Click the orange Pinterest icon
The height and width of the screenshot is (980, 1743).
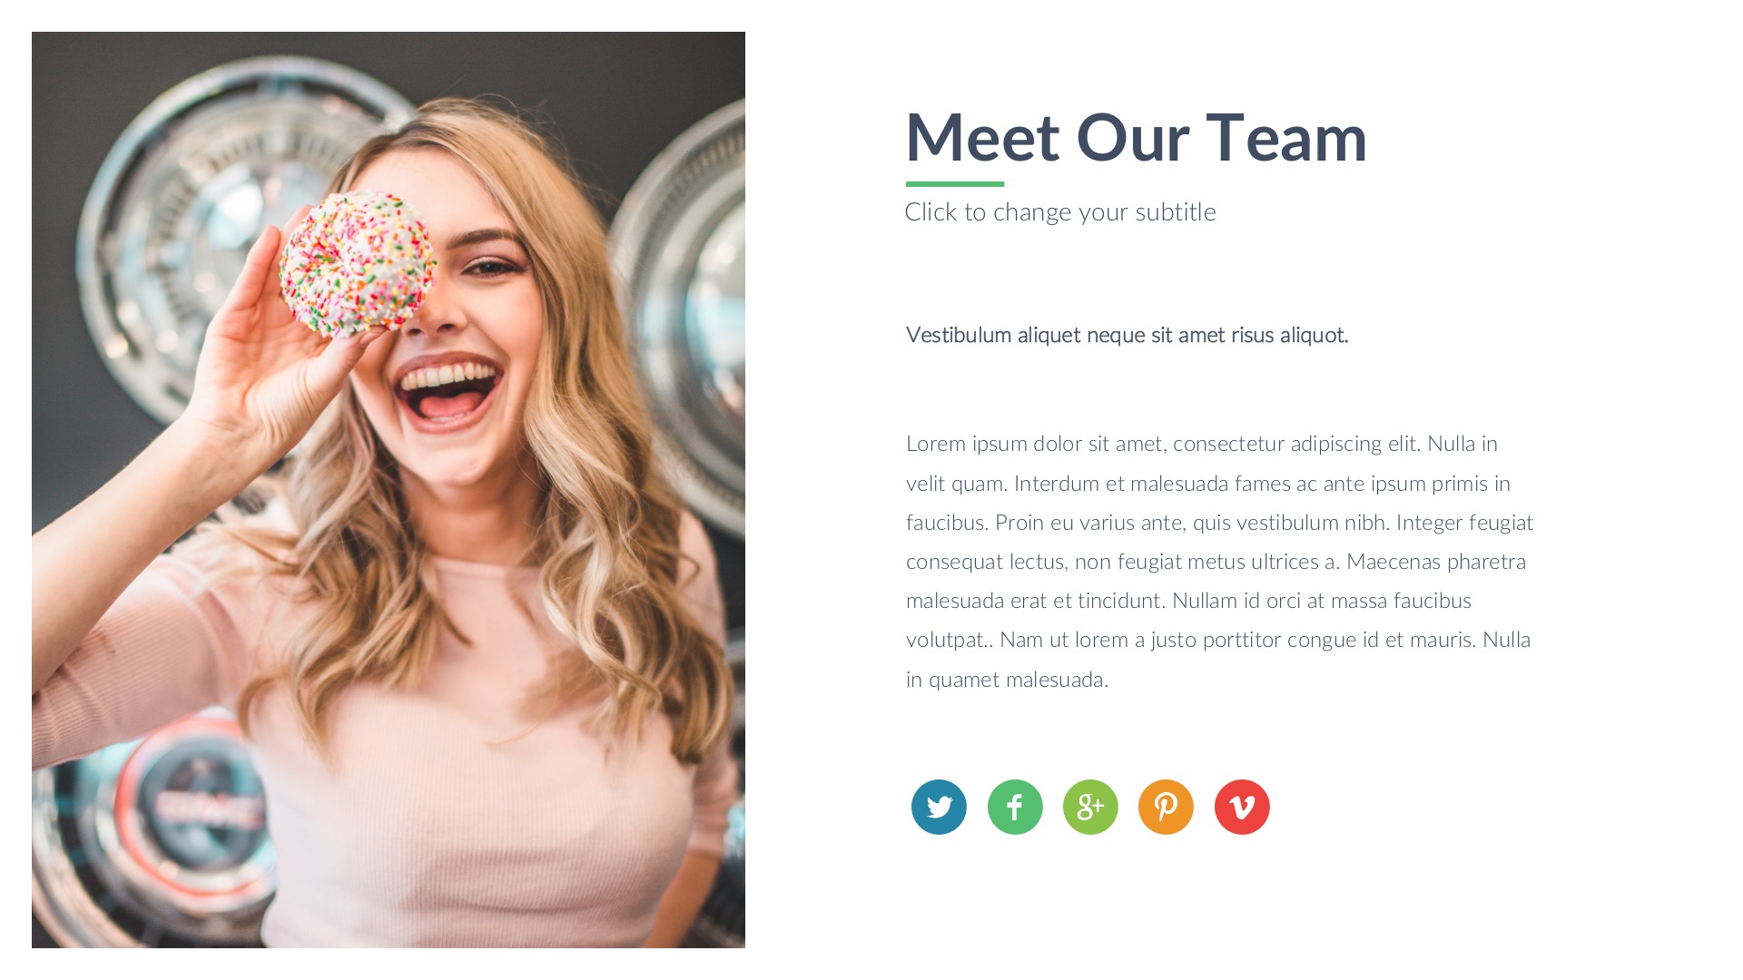click(x=1166, y=807)
